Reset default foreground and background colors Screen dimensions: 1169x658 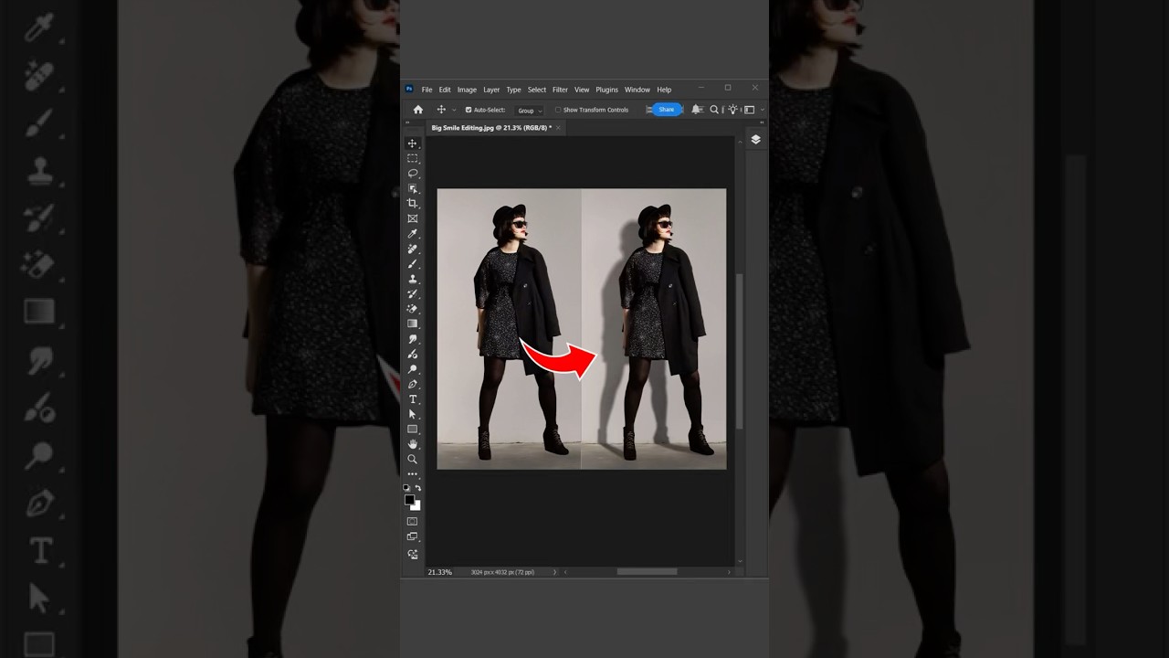407,488
